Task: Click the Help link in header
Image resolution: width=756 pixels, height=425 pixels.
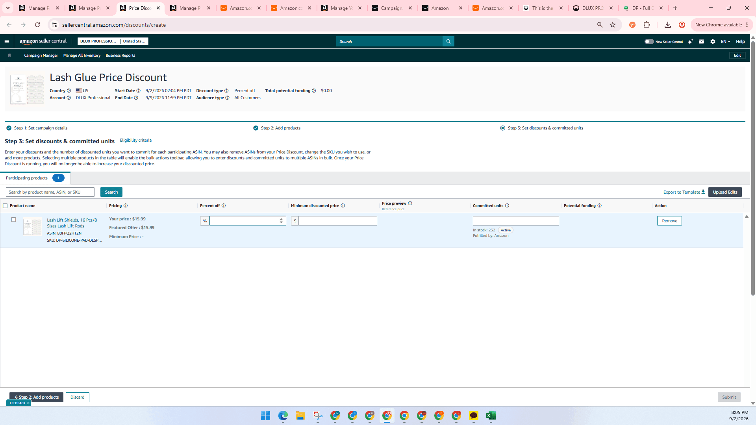Action: point(740,42)
